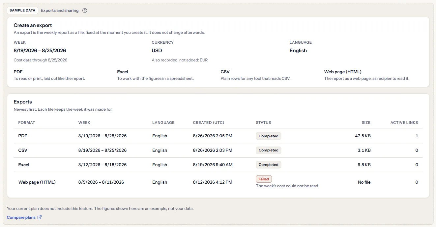Select the Web page (HTML) row in Exports table
Viewport: 436px width, 227px height.
coord(218,182)
